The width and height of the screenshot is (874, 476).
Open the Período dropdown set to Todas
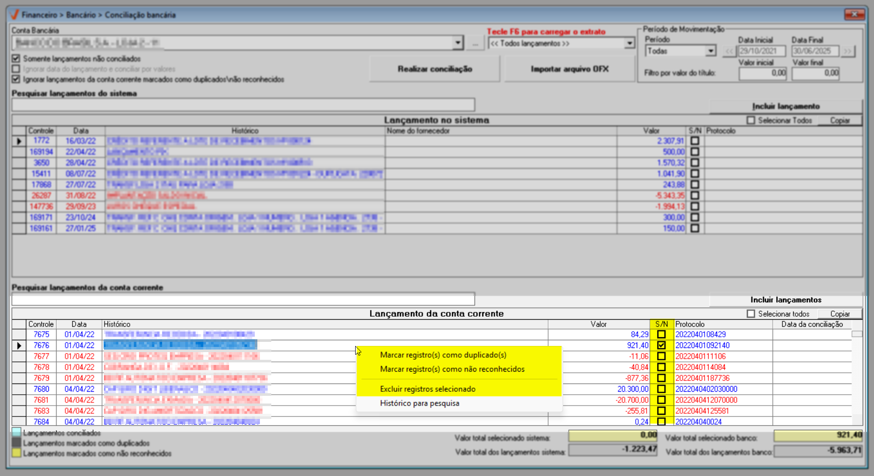(710, 51)
